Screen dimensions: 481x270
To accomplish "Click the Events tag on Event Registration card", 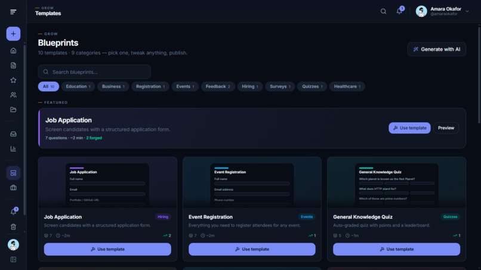I will [307, 217].
